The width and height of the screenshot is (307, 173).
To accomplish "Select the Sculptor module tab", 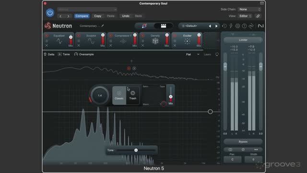I will (x=91, y=40).
